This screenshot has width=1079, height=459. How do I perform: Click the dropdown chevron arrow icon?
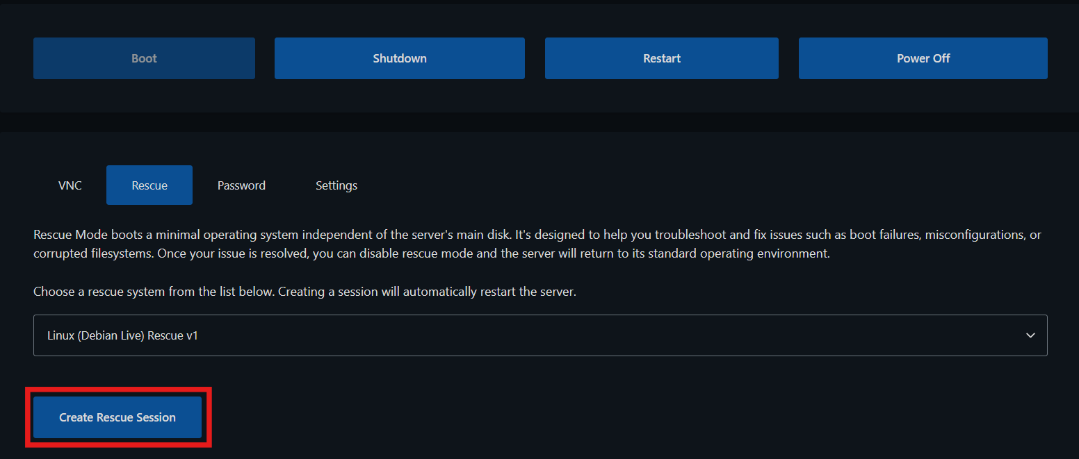tap(1030, 335)
